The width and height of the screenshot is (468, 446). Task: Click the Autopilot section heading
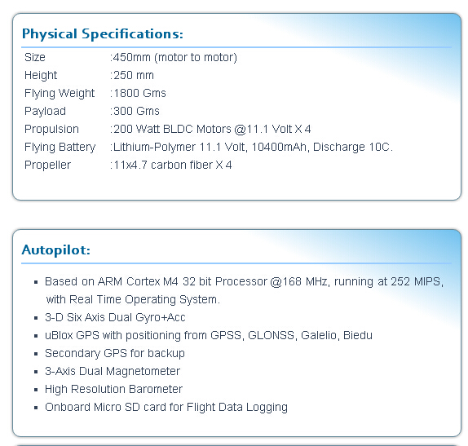pyautogui.click(x=55, y=249)
